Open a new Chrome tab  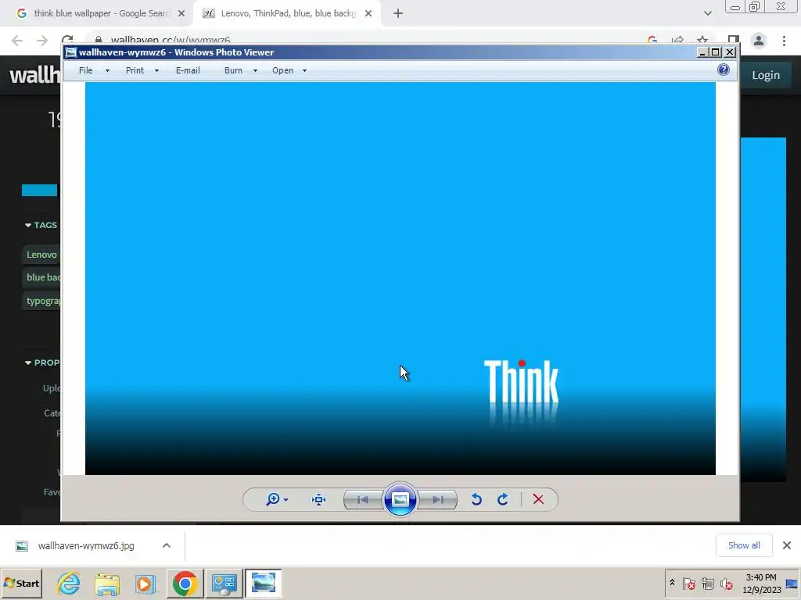398,14
